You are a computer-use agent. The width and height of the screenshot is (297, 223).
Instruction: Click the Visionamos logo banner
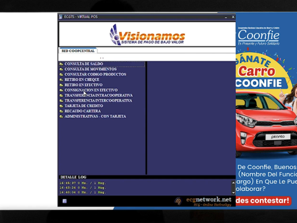point(147,35)
